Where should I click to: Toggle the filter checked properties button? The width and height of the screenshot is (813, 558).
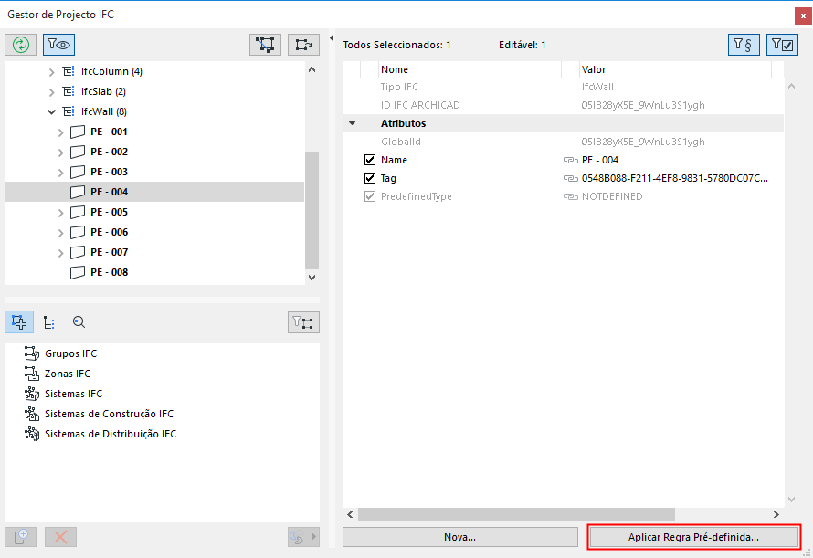[783, 45]
